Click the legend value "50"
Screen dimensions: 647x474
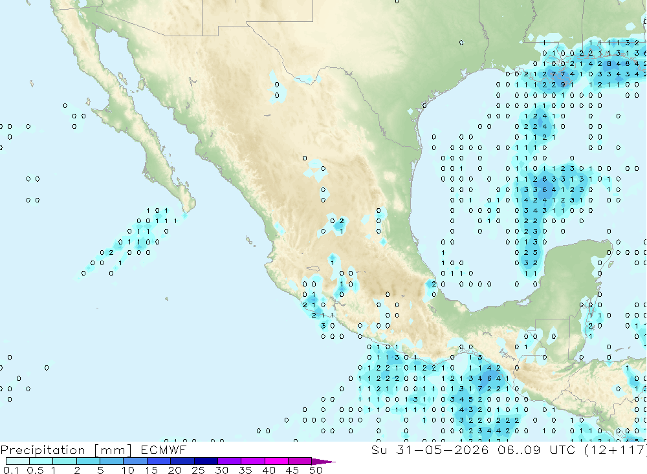(x=316, y=470)
